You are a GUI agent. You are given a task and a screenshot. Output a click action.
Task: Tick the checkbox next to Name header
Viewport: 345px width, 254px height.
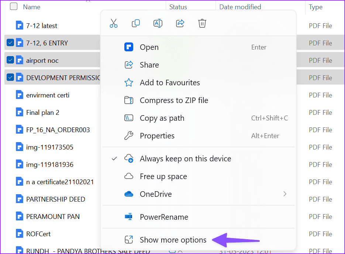coord(13,6)
